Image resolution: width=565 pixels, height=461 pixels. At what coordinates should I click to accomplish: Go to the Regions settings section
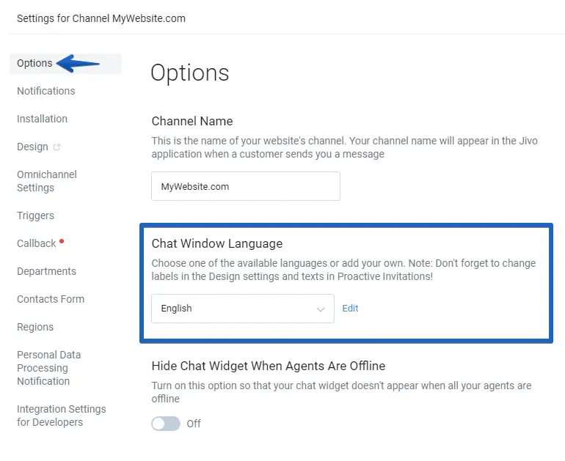point(35,327)
